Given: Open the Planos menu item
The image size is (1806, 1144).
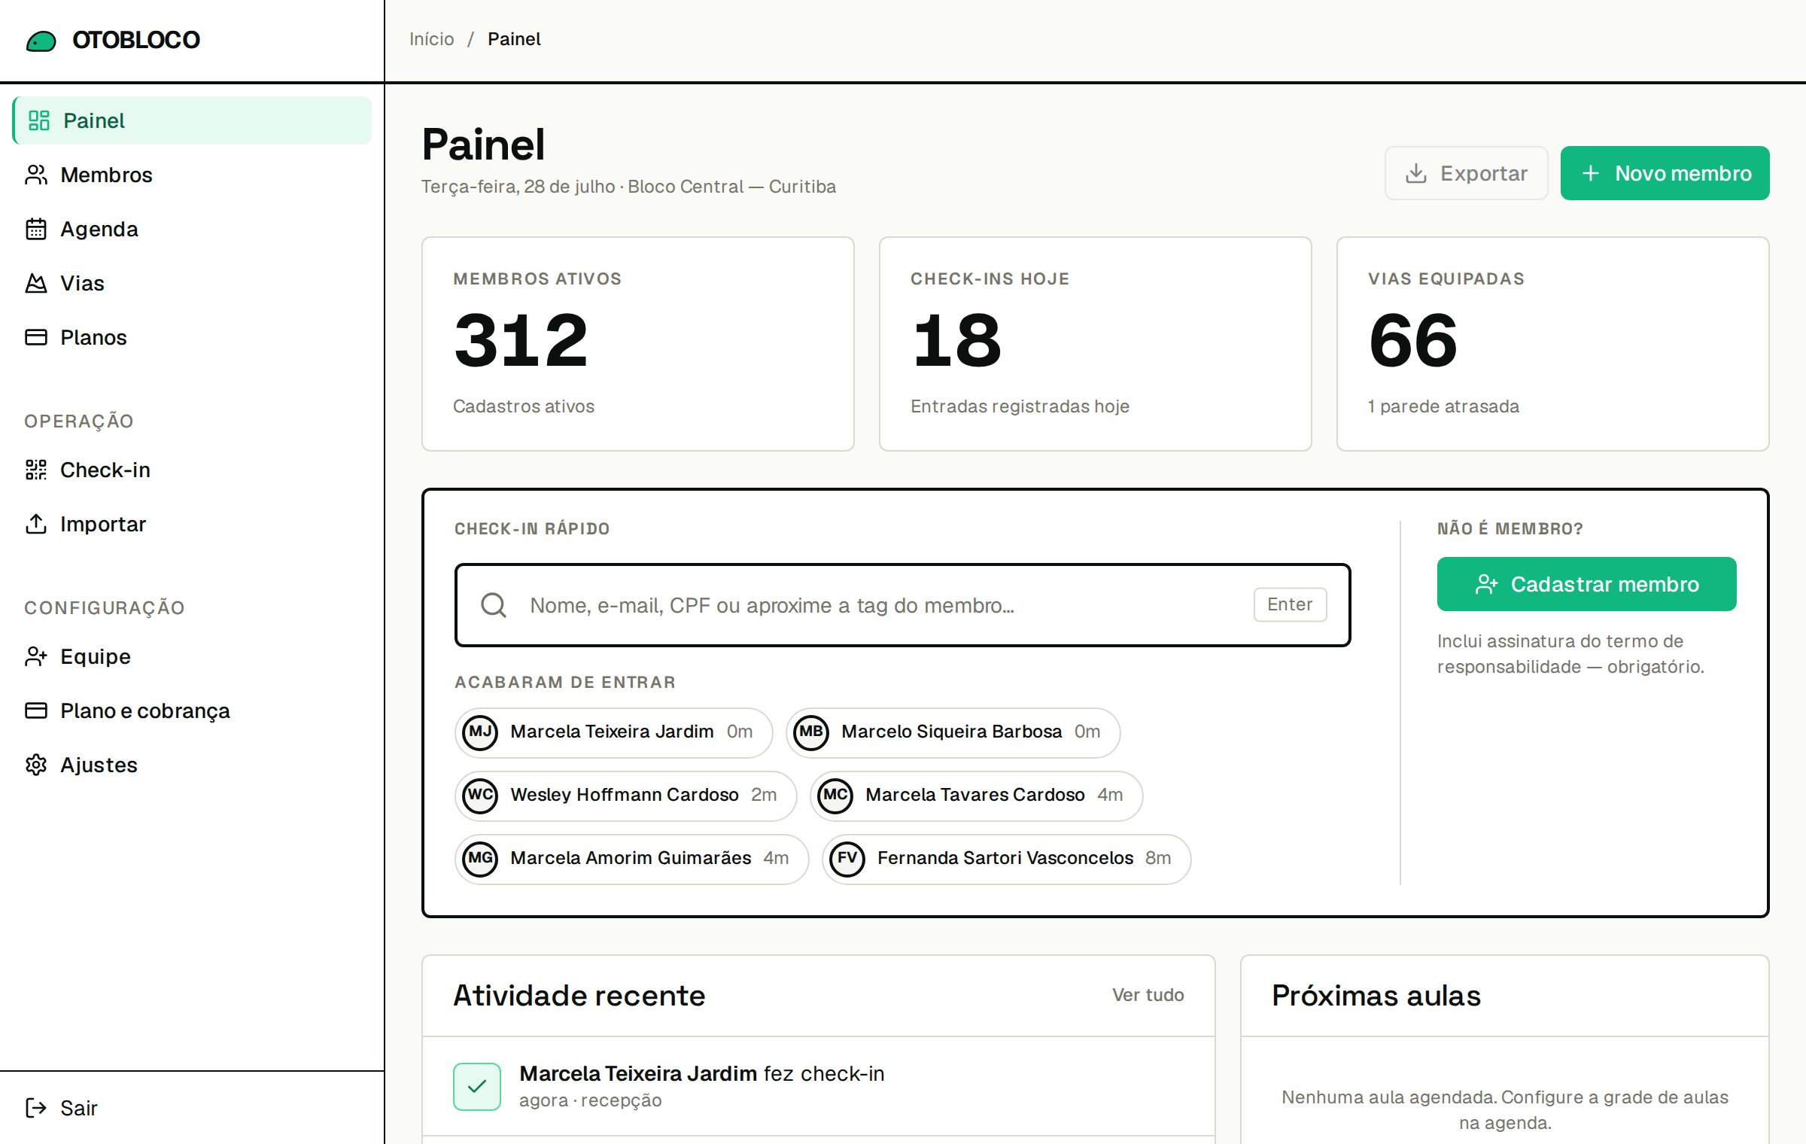Looking at the screenshot, I should (x=192, y=337).
